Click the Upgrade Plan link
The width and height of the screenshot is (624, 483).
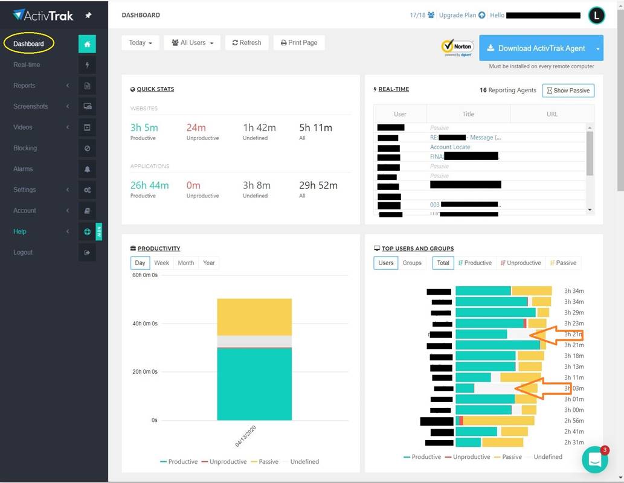click(457, 15)
